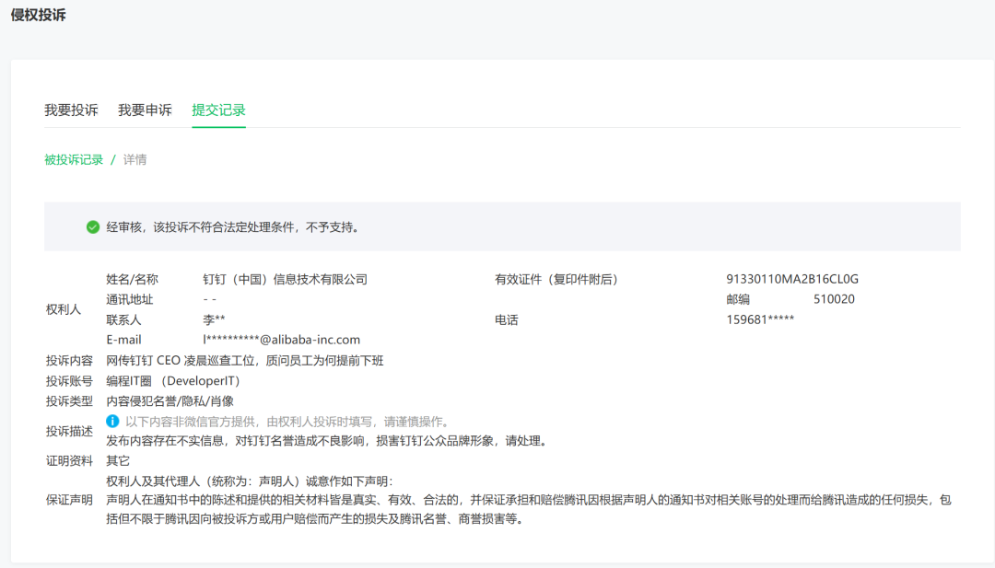Image resolution: width=995 pixels, height=568 pixels.
Task: Click the E-mail field label
Action: pos(123,340)
